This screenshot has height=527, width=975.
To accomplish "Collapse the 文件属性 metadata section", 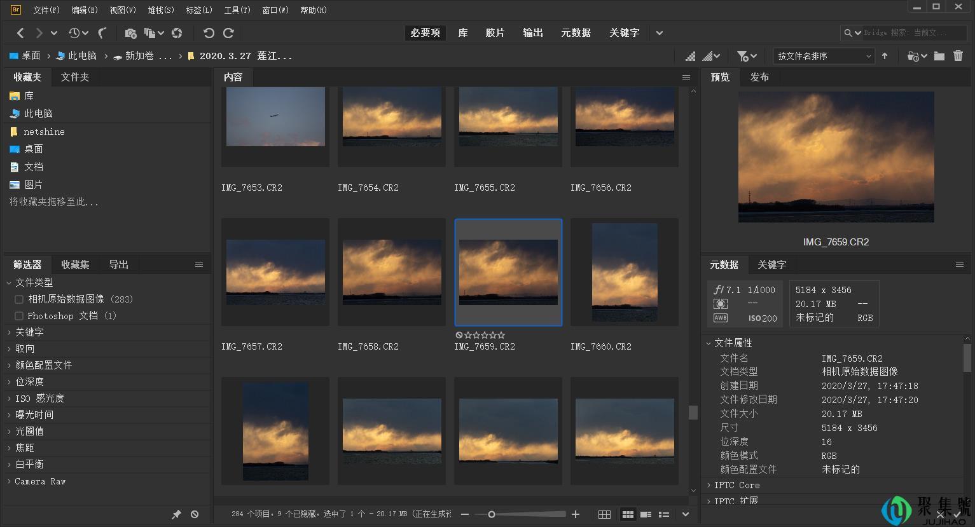I will (709, 343).
